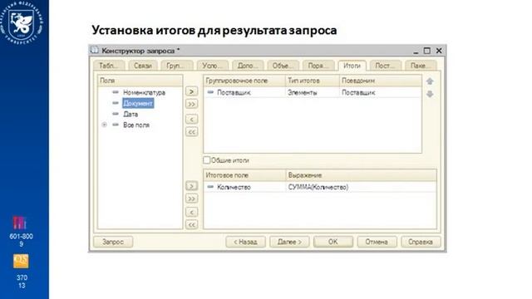Switch to the Табл... tab
532x299 pixels.
pos(109,66)
